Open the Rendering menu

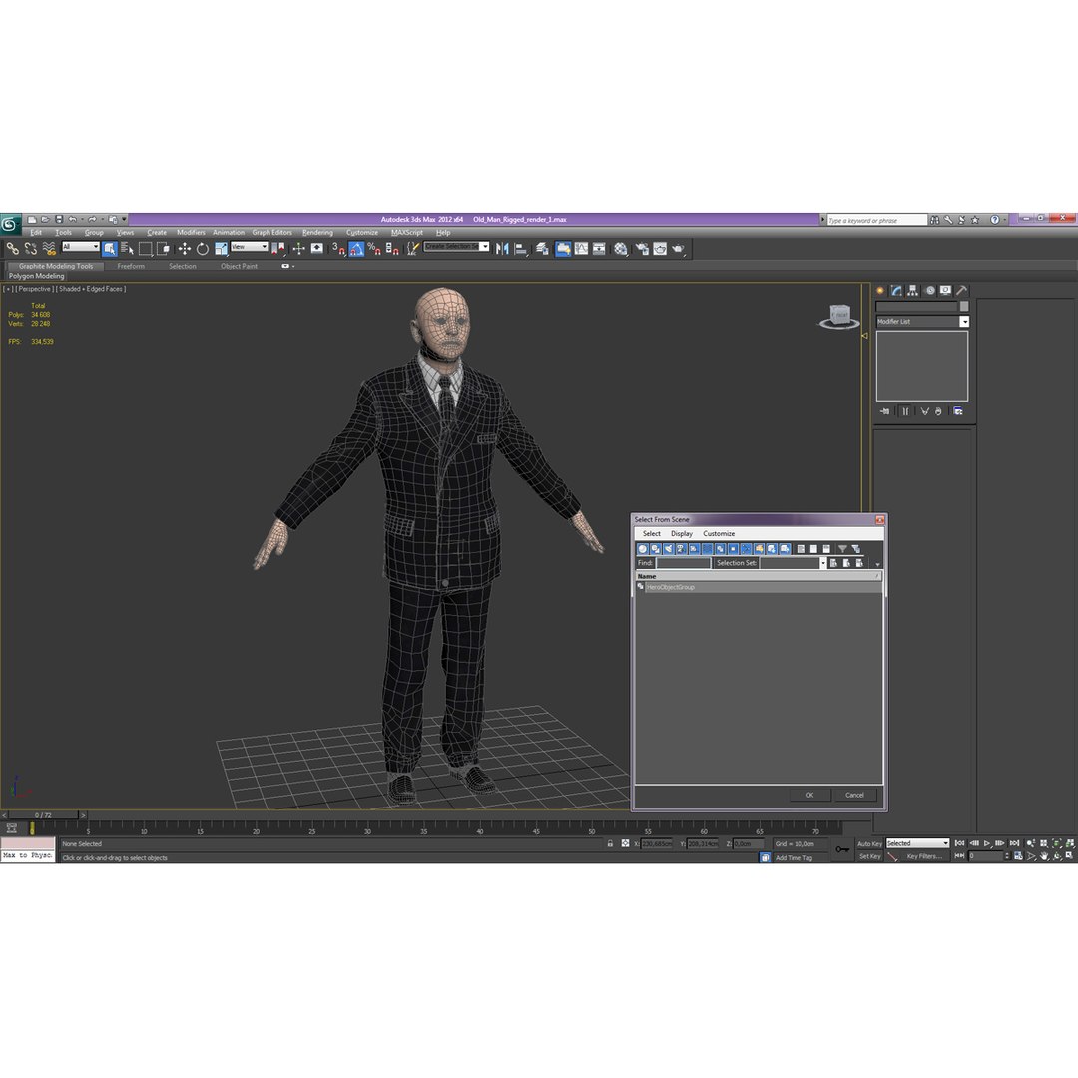tap(317, 233)
